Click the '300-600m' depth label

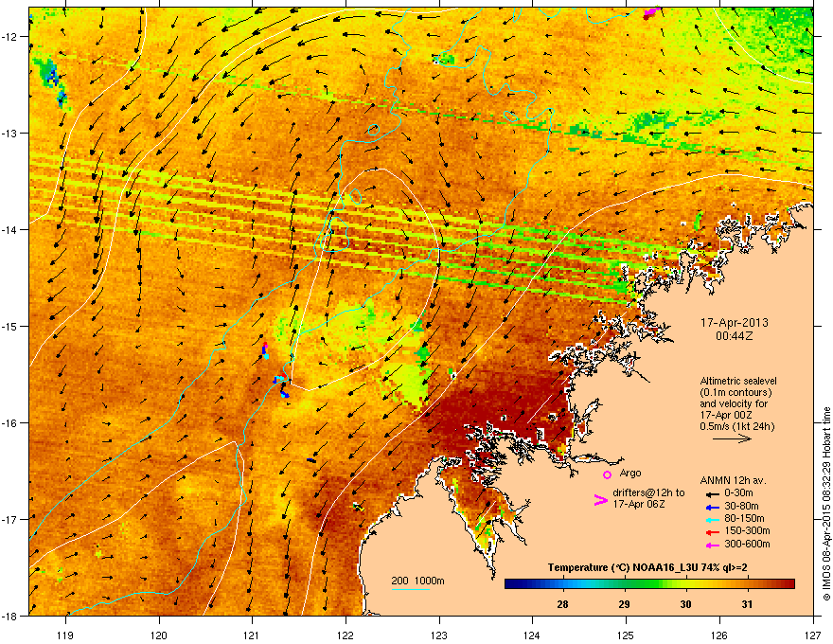(x=747, y=545)
